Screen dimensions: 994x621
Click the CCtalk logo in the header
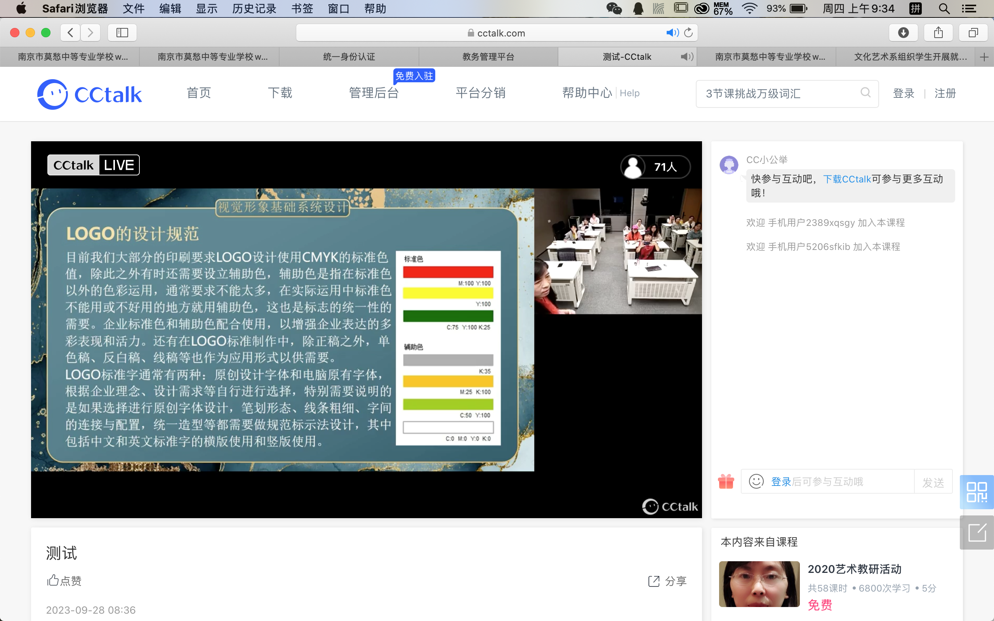click(x=90, y=94)
